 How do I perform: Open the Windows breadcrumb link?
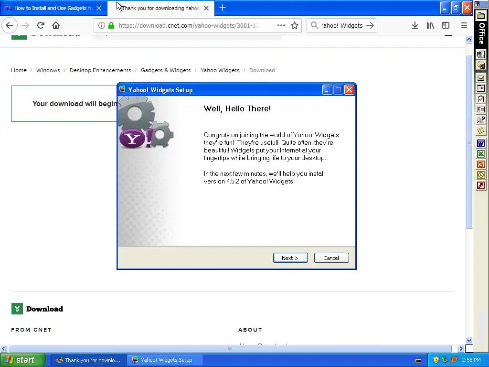point(48,70)
